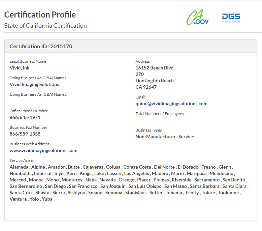
Task: Select the Service business type
Action: point(186,137)
